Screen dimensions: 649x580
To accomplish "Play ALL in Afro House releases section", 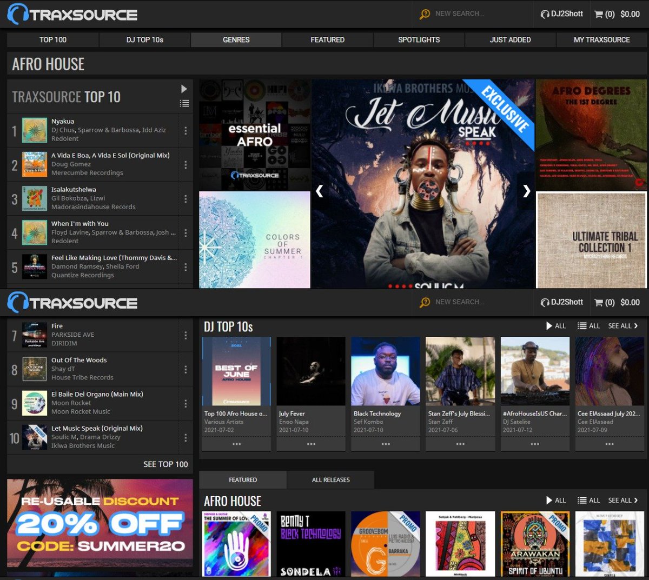I will click(556, 500).
